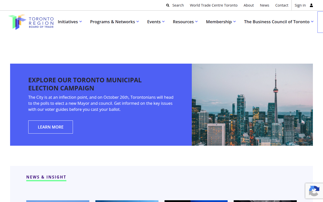The height and width of the screenshot is (202, 323).
Task: Click the Sign in link
Action: tap(300, 5)
